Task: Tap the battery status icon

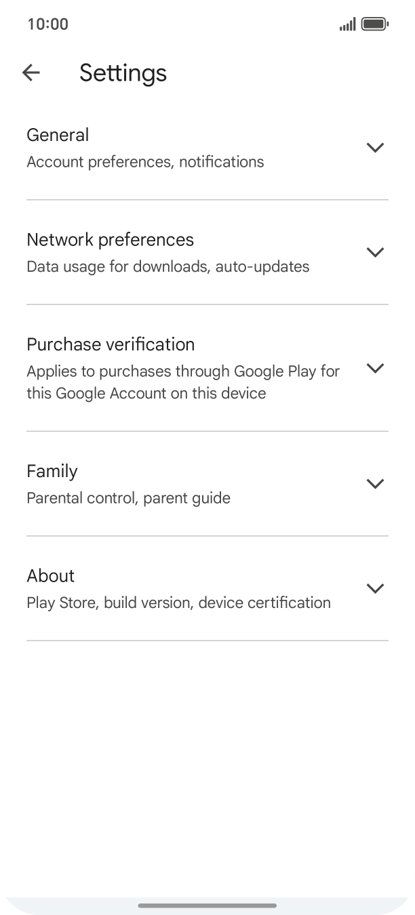Action: pyautogui.click(x=374, y=24)
